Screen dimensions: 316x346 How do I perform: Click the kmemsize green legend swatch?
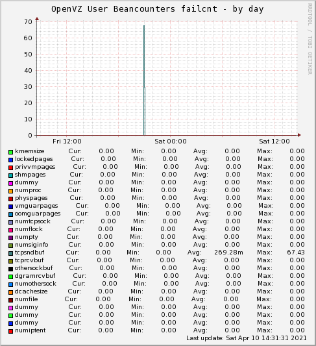(x=10, y=153)
